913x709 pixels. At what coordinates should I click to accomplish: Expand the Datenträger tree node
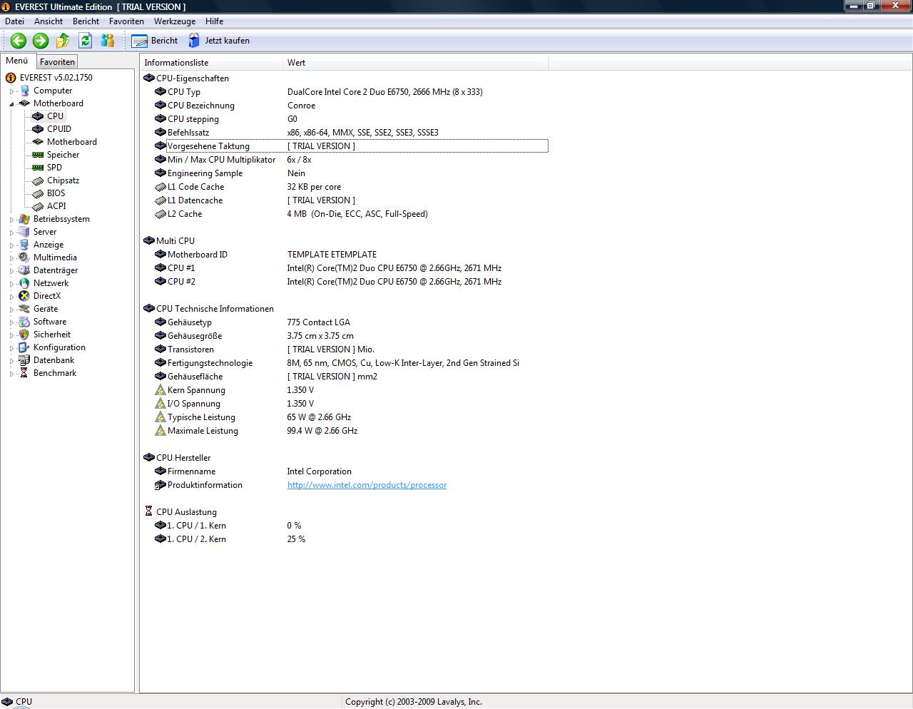pyautogui.click(x=12, y=271)
